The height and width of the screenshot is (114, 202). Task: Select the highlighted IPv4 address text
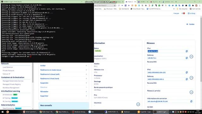pos(153,51)
